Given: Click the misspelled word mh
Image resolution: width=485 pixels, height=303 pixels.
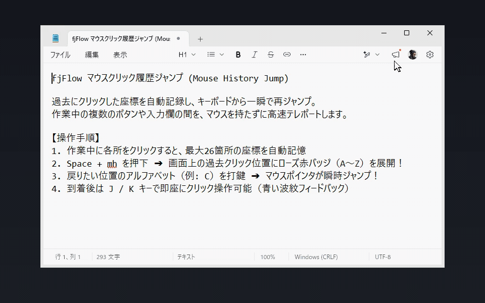Looking at the screenshot, I should tap(112, 164).
